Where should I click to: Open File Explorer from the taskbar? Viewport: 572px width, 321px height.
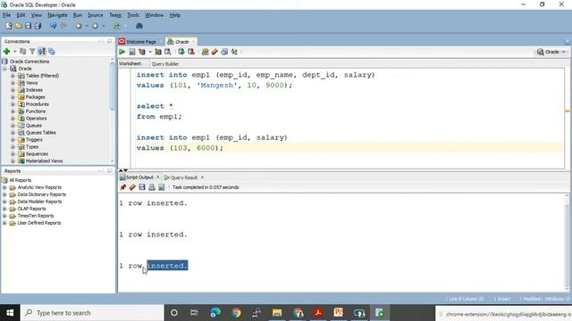click(x=277, y=313)
